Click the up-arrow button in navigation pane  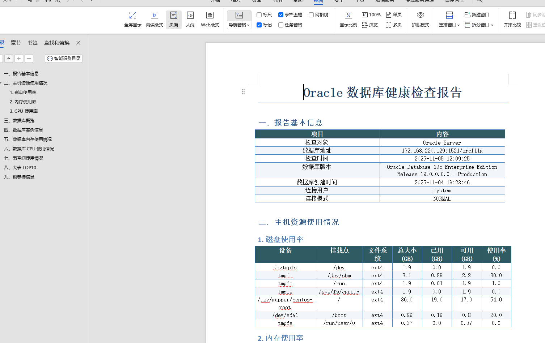[x=9, y=59]
